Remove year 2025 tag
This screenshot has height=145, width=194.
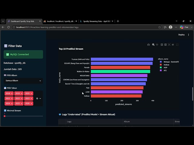[x=22, y=103]
